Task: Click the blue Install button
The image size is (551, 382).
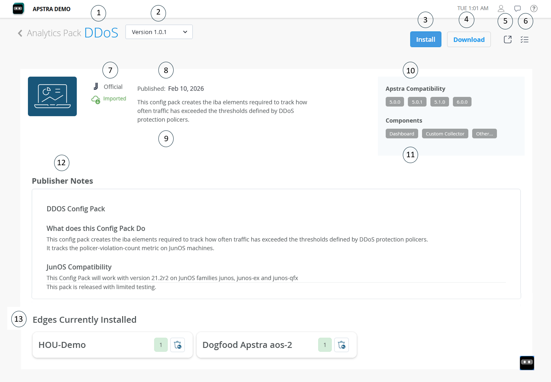Action: click(426, 40)
